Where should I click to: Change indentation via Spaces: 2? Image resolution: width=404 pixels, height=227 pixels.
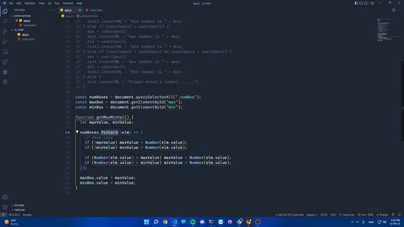point(312,214)
